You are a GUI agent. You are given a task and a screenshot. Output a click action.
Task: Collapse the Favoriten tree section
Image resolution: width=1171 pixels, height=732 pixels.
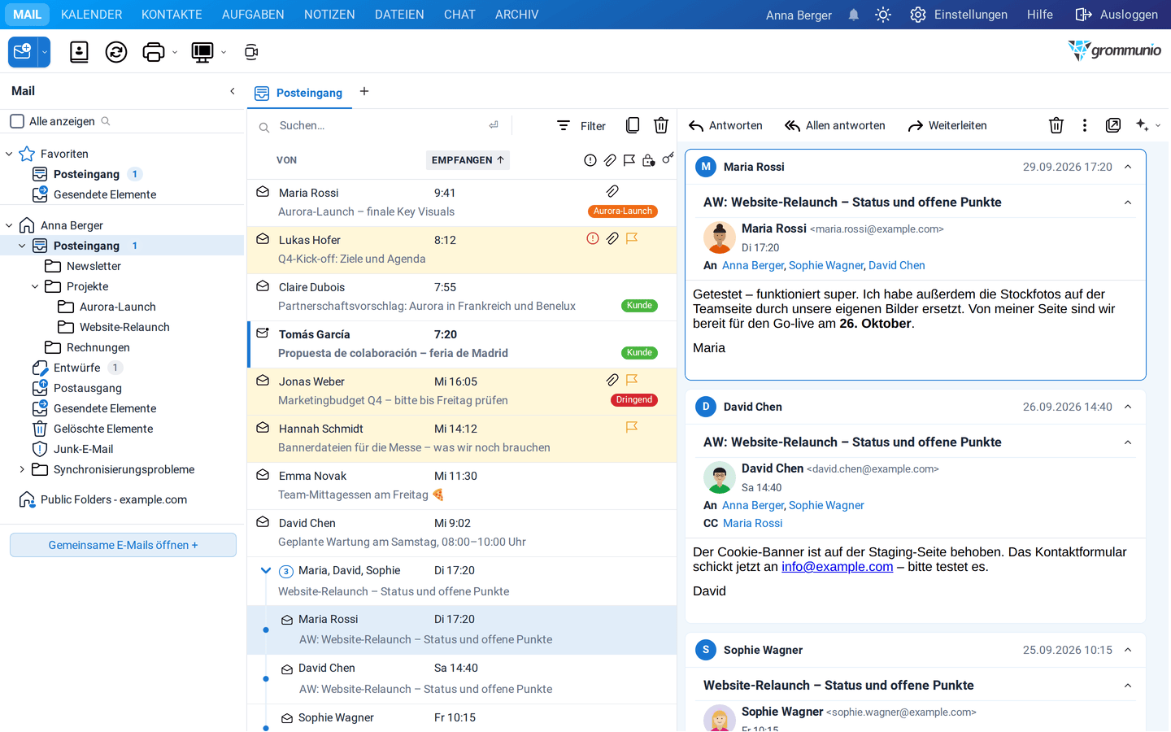(x=9, y=154)
